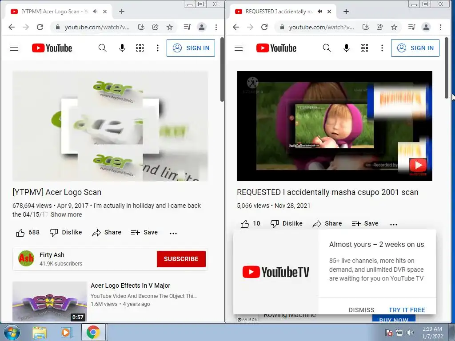Viewport: 455px width, 341px height.
Task: Click address bar in left Chrome window
Action: [96, 27]
